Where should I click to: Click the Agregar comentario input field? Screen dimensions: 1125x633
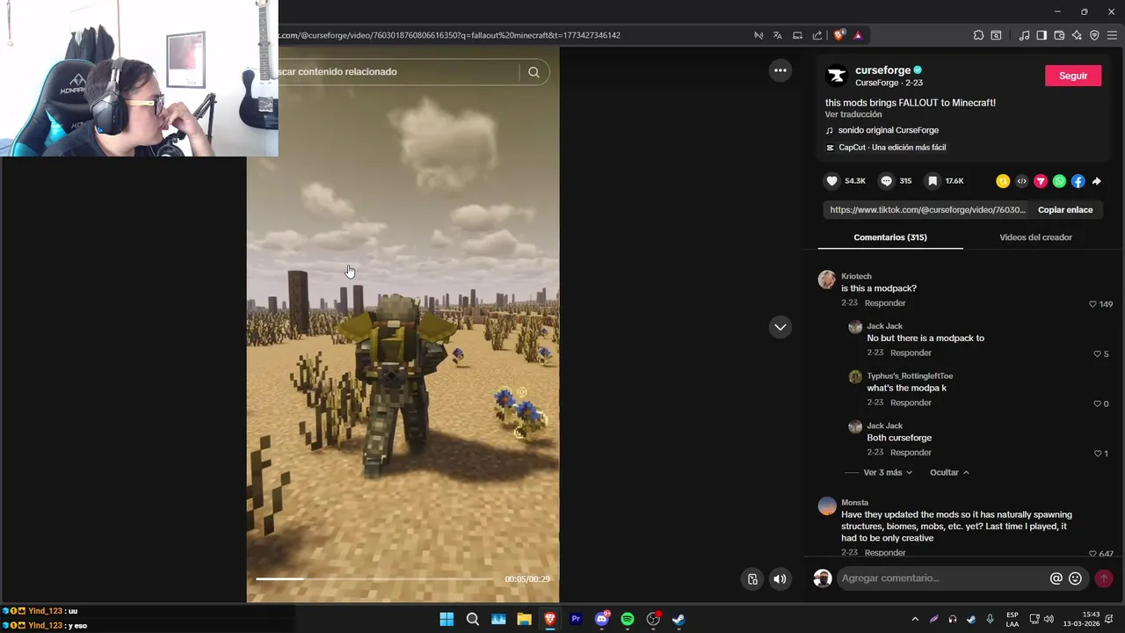click(940, 578)
